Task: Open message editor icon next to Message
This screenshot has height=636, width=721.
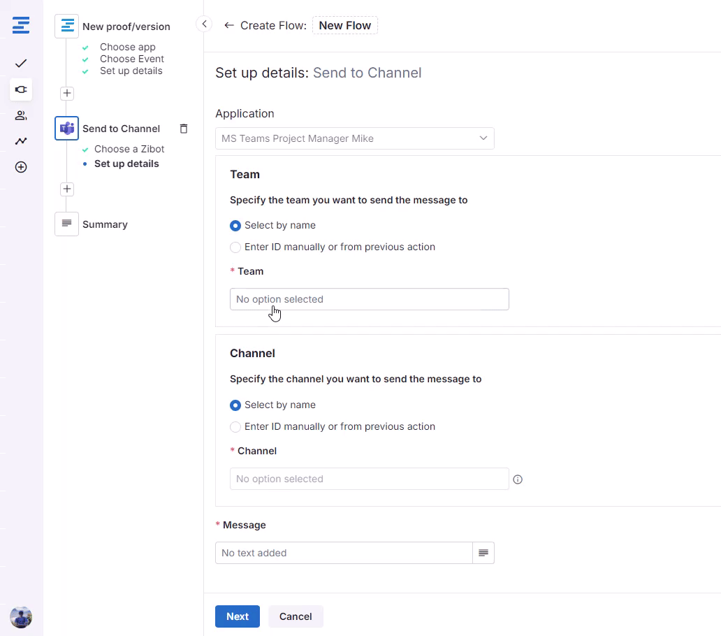Action: click(x=483, y=553)
